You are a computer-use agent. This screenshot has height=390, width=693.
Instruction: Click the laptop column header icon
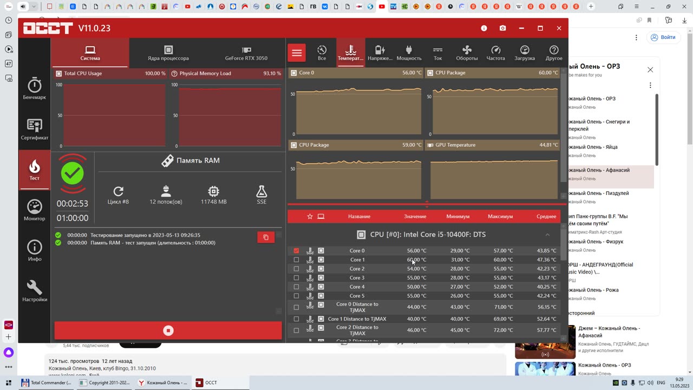tap(321, 216)
